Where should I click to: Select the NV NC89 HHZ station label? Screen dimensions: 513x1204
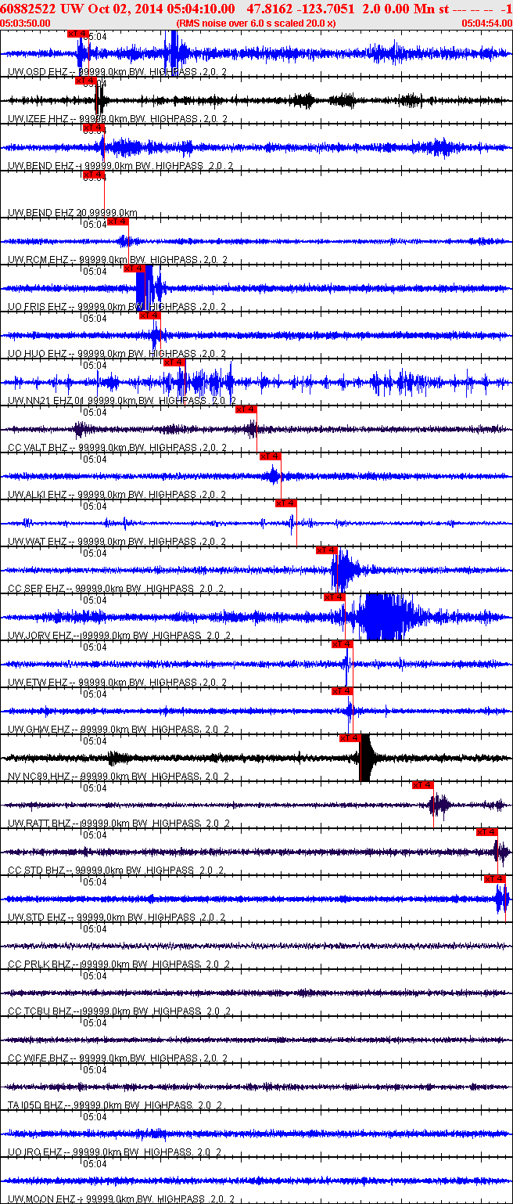coord(118,777)
